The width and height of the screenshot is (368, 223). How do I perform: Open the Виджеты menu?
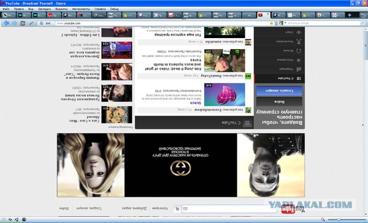(61, 9)
